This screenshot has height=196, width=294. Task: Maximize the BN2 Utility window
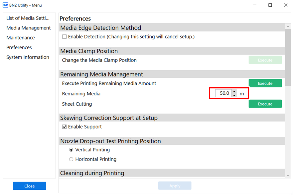270,5
